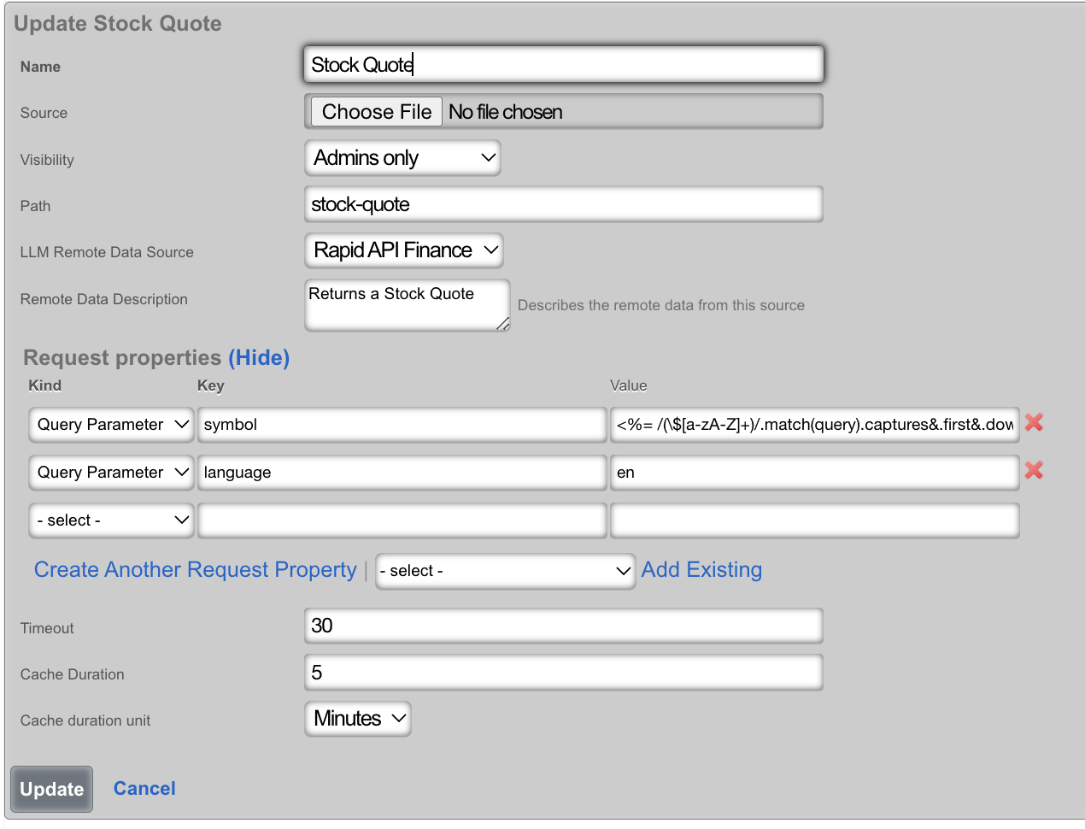Screen dimensions: 1085x829
Task: Cancel the stock quote update
Action: (x=144, y=789)
